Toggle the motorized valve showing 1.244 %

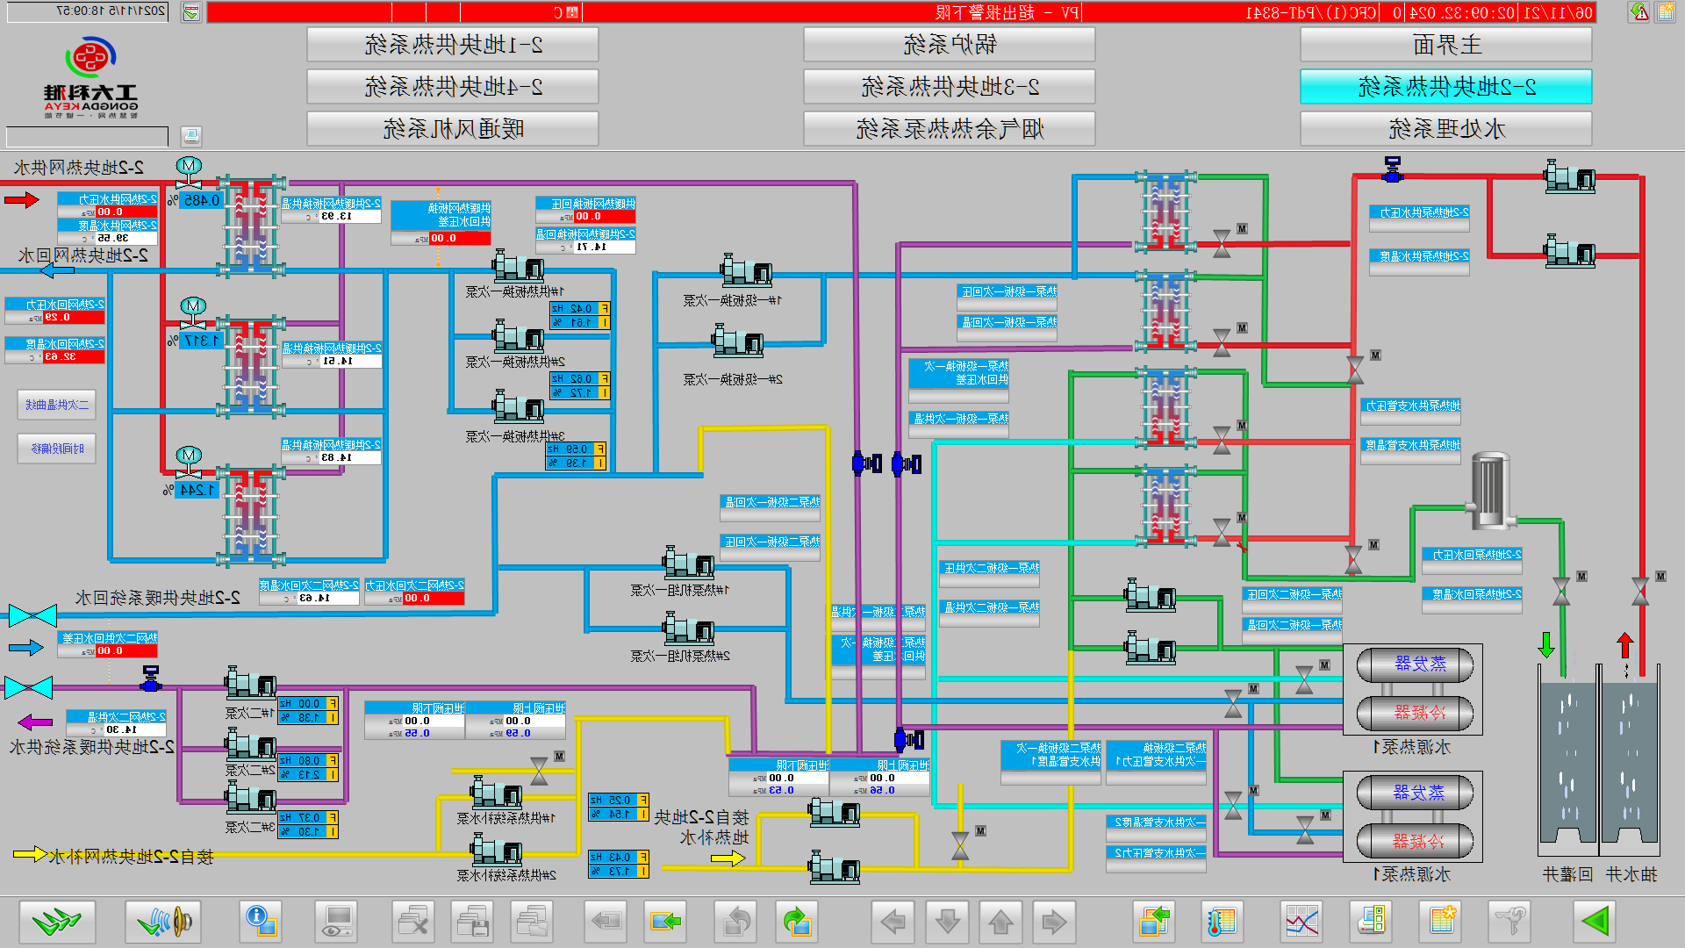point(189,463)
